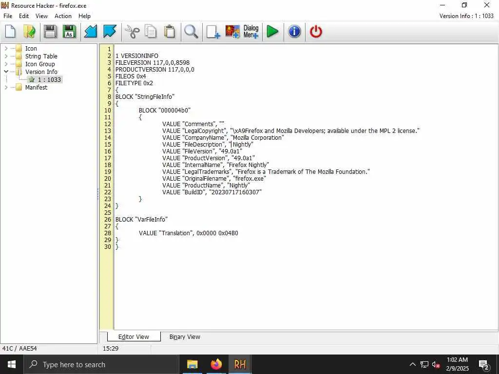
Task: Select the 1 : 1033 resource entry
Action: 49,79
